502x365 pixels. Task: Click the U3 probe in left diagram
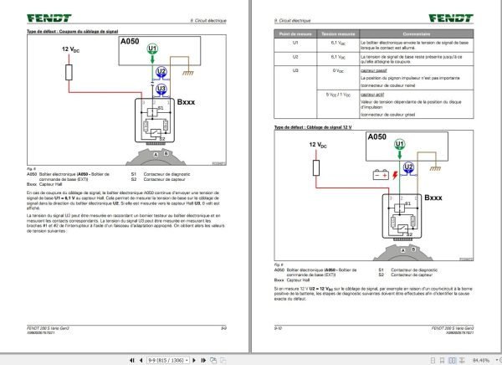point(161,89)
